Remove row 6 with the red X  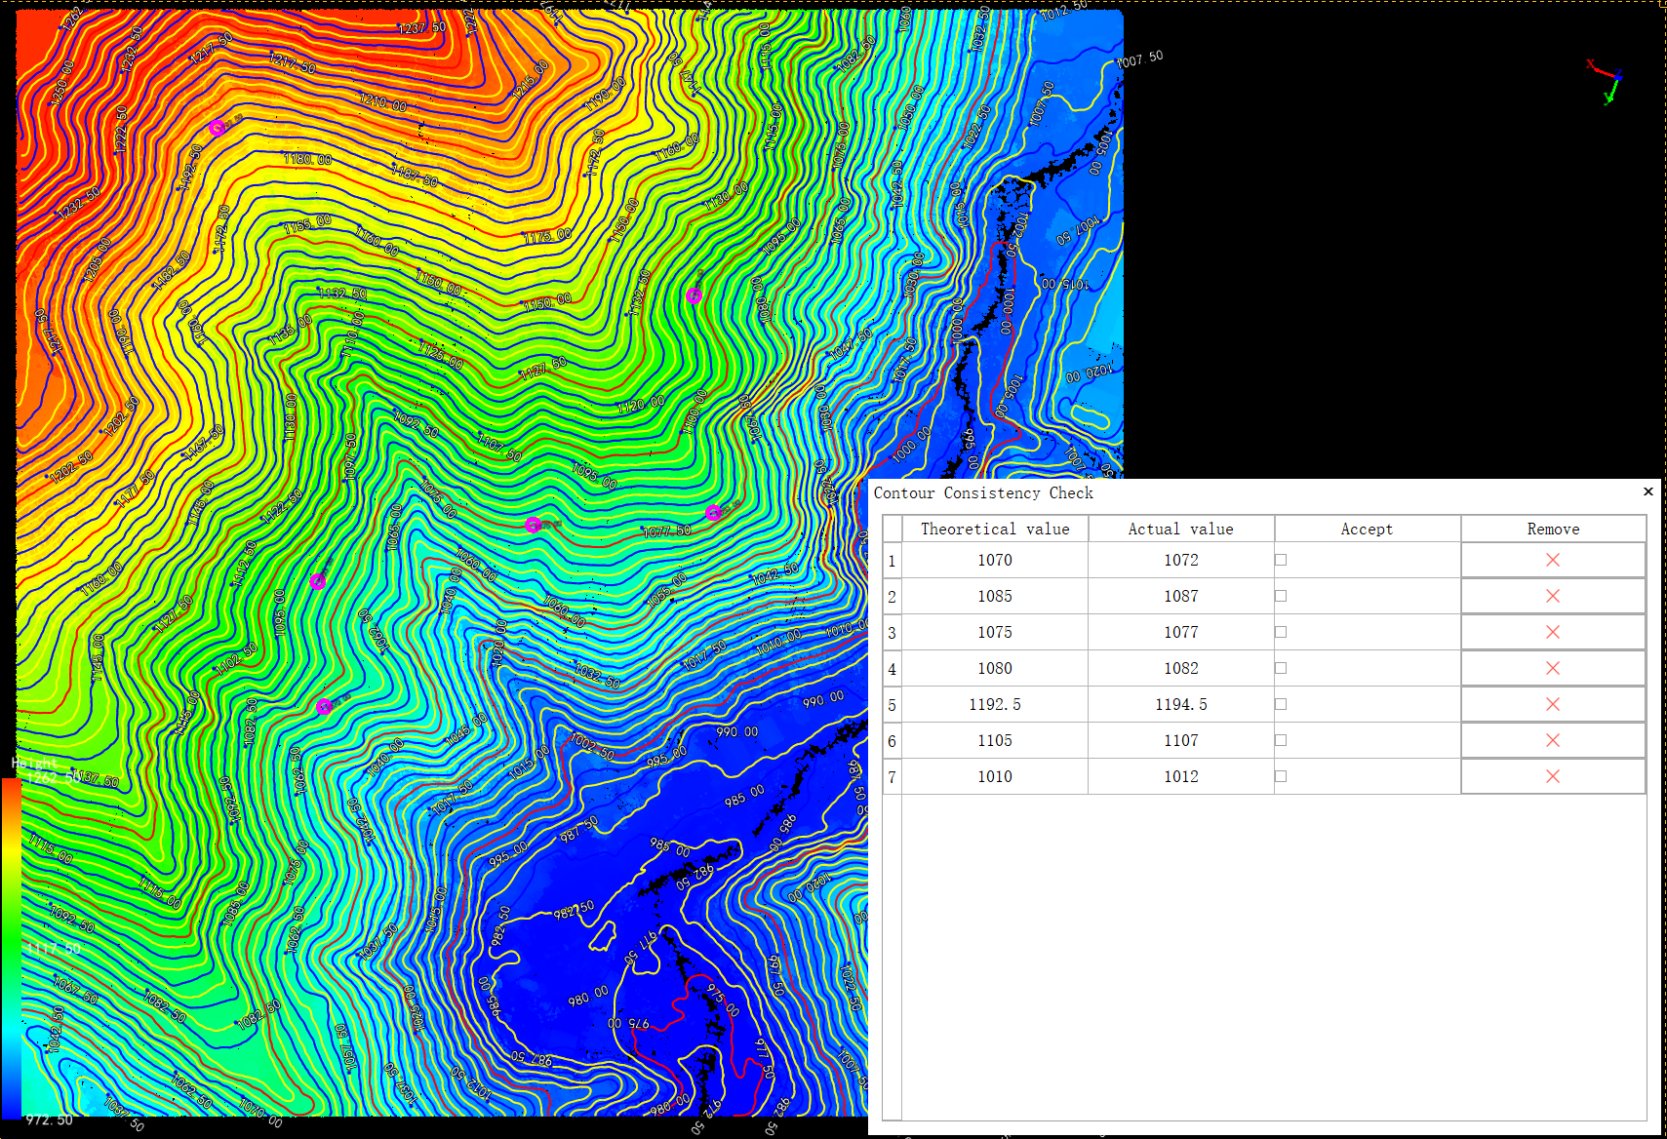pos(1553,740)
